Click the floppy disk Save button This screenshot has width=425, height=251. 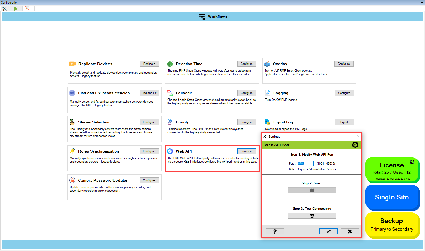pyautogui.click(x=312, y=190)
